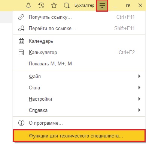Open Функции для технического специалиста

coord(79,136)
